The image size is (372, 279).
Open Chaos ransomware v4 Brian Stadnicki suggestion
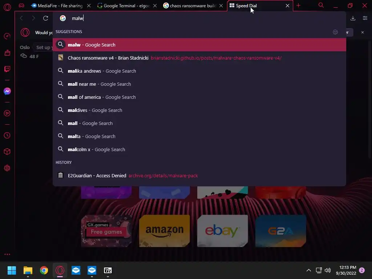tap(199, 58)
